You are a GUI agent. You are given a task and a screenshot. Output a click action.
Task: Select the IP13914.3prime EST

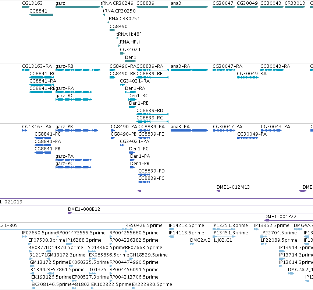[x=282, y=251]
